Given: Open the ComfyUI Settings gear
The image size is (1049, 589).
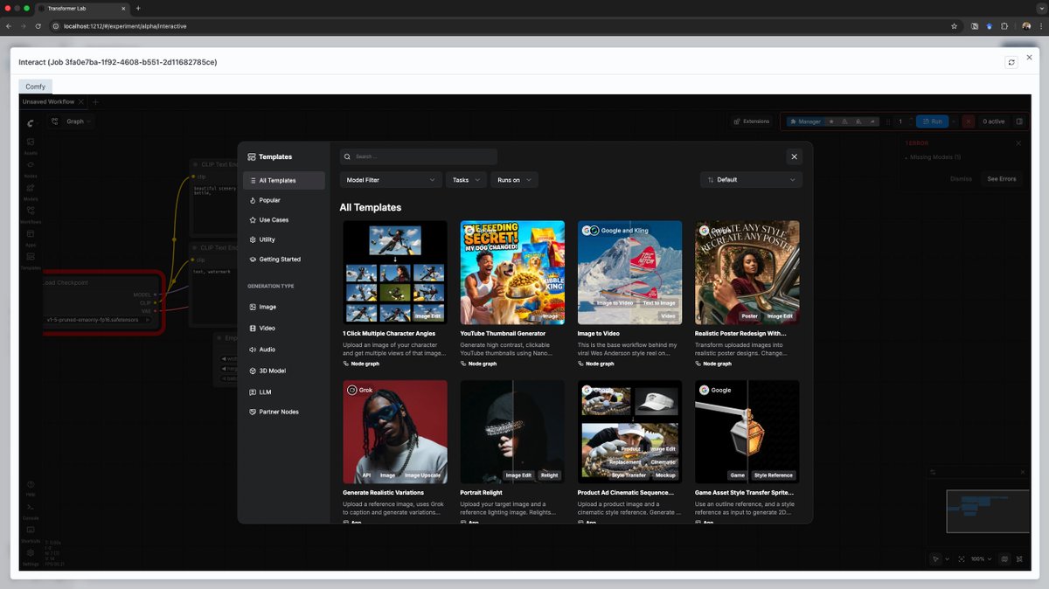Looking at the screenshot, I should 31,555.
